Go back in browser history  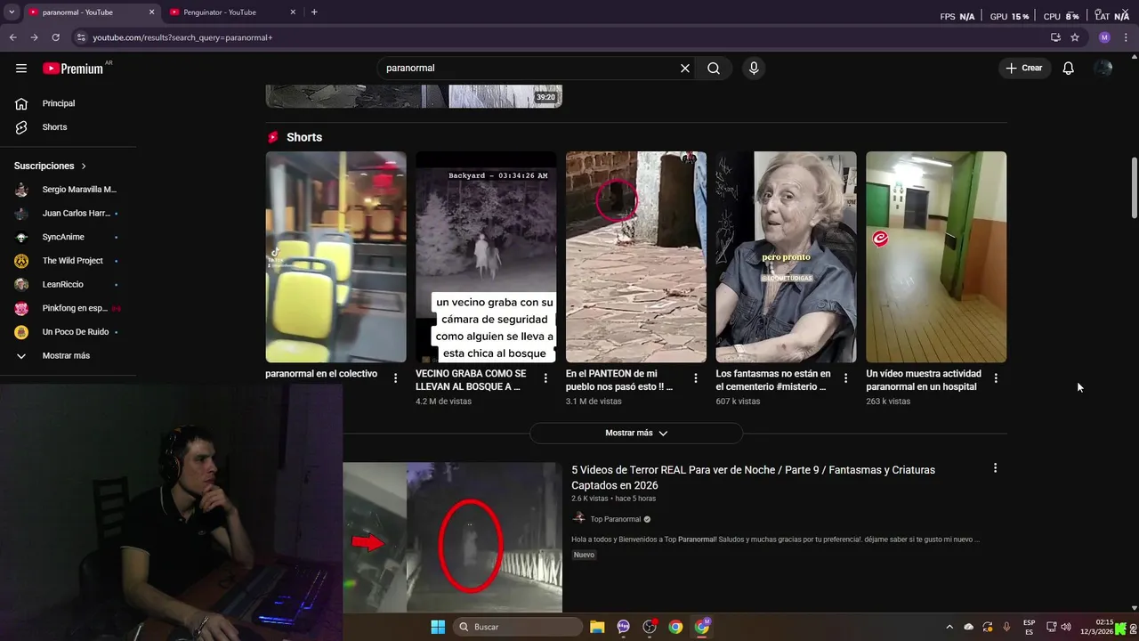[x=12, y=37]
